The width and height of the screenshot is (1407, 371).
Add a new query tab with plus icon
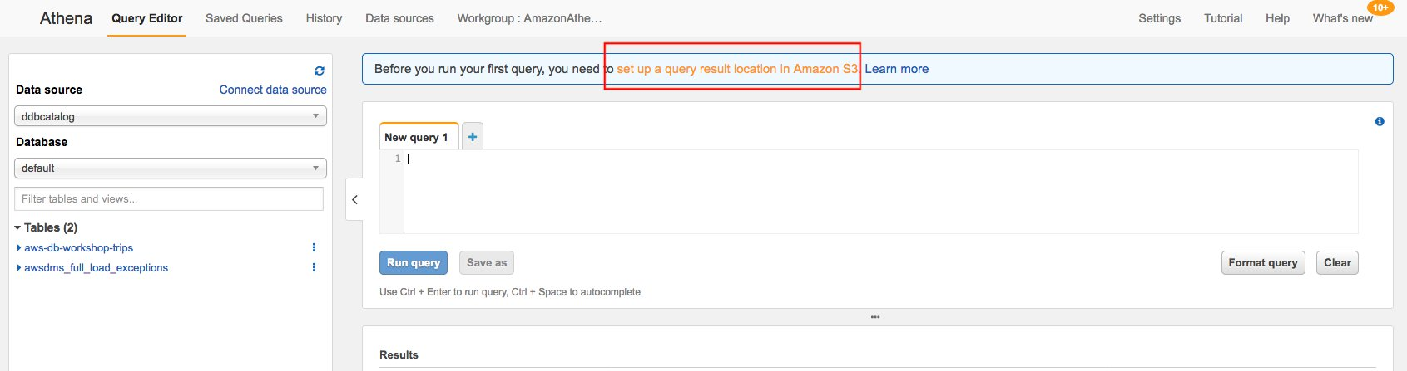pos(473,137)
